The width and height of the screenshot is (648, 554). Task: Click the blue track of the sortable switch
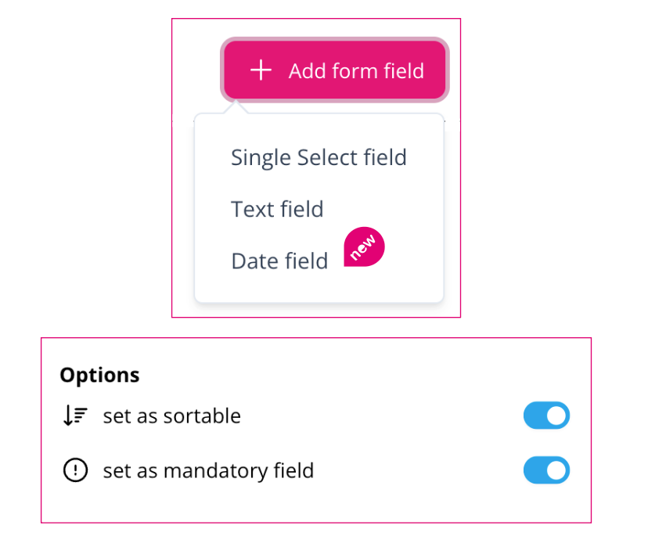[x=535, y=415]
